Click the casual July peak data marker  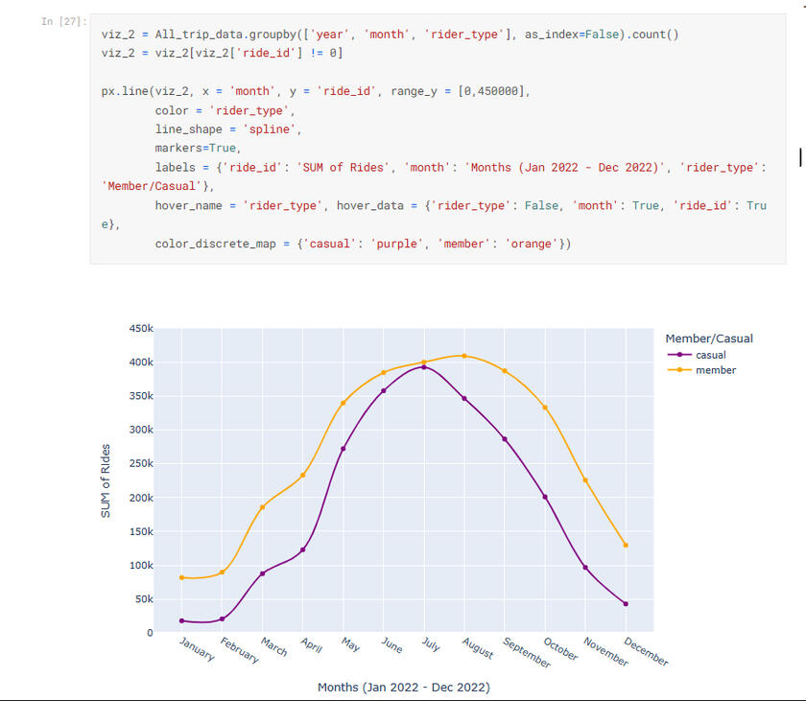pos(424,366)
